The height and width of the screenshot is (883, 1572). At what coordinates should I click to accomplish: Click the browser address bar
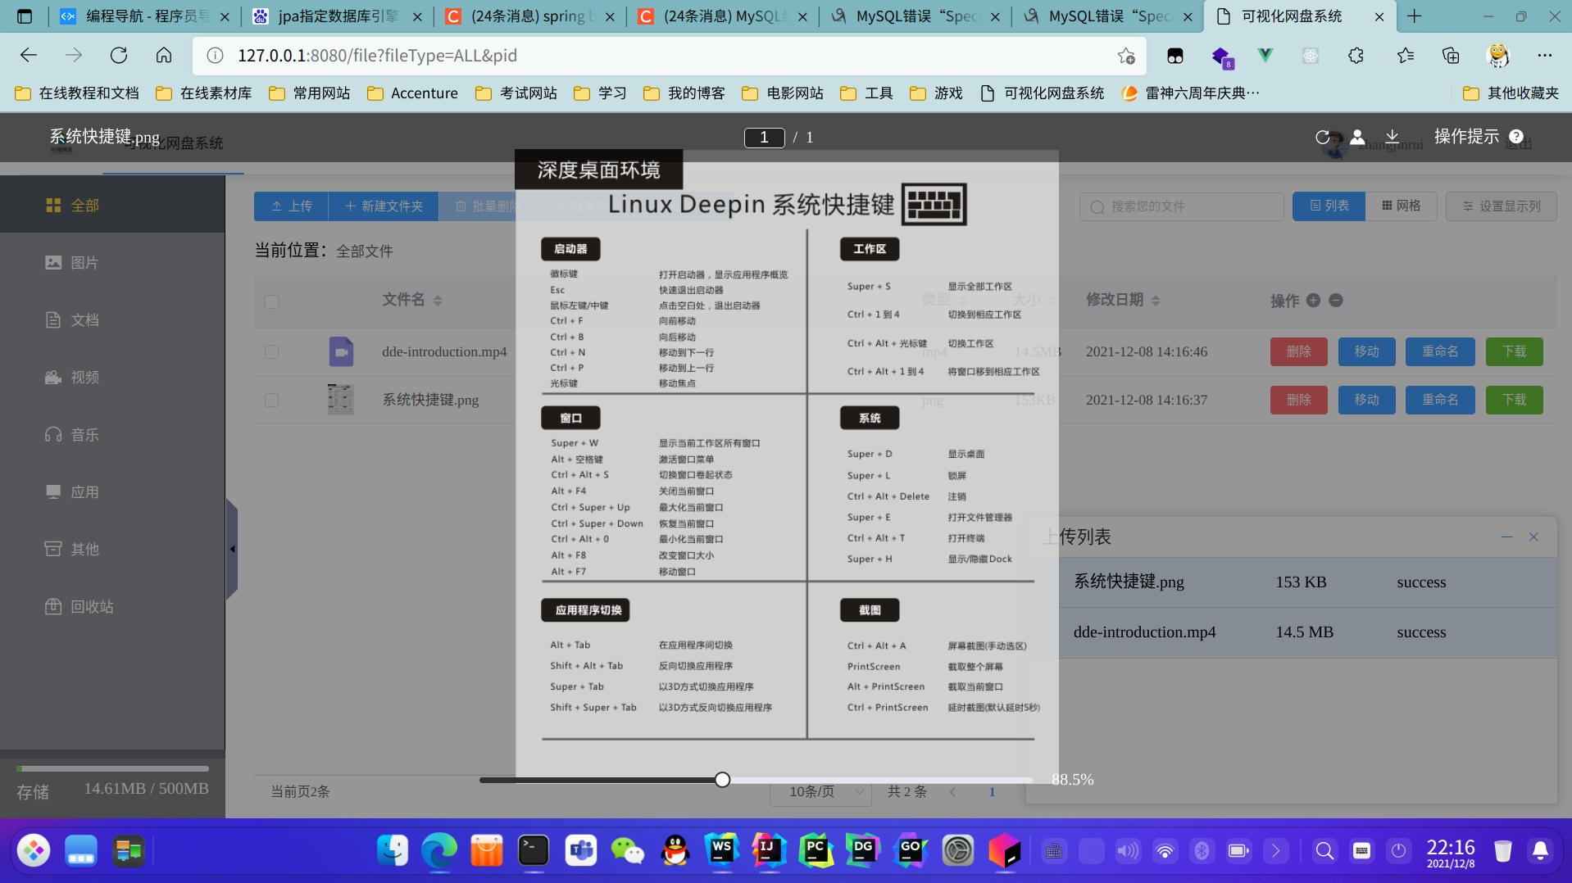click(x=670, y=56)
